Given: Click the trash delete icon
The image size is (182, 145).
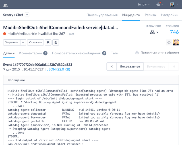Looking at the screenshot, I should (56, 42).
